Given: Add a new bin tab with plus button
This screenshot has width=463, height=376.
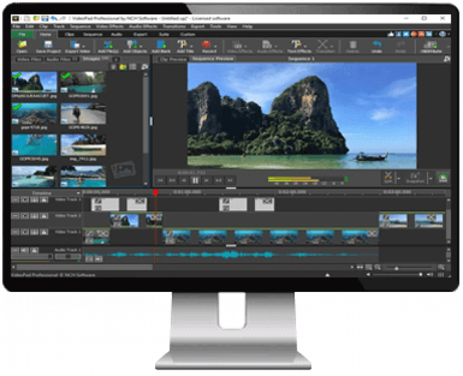Looking at the screenshot, I should coord(116,59).
